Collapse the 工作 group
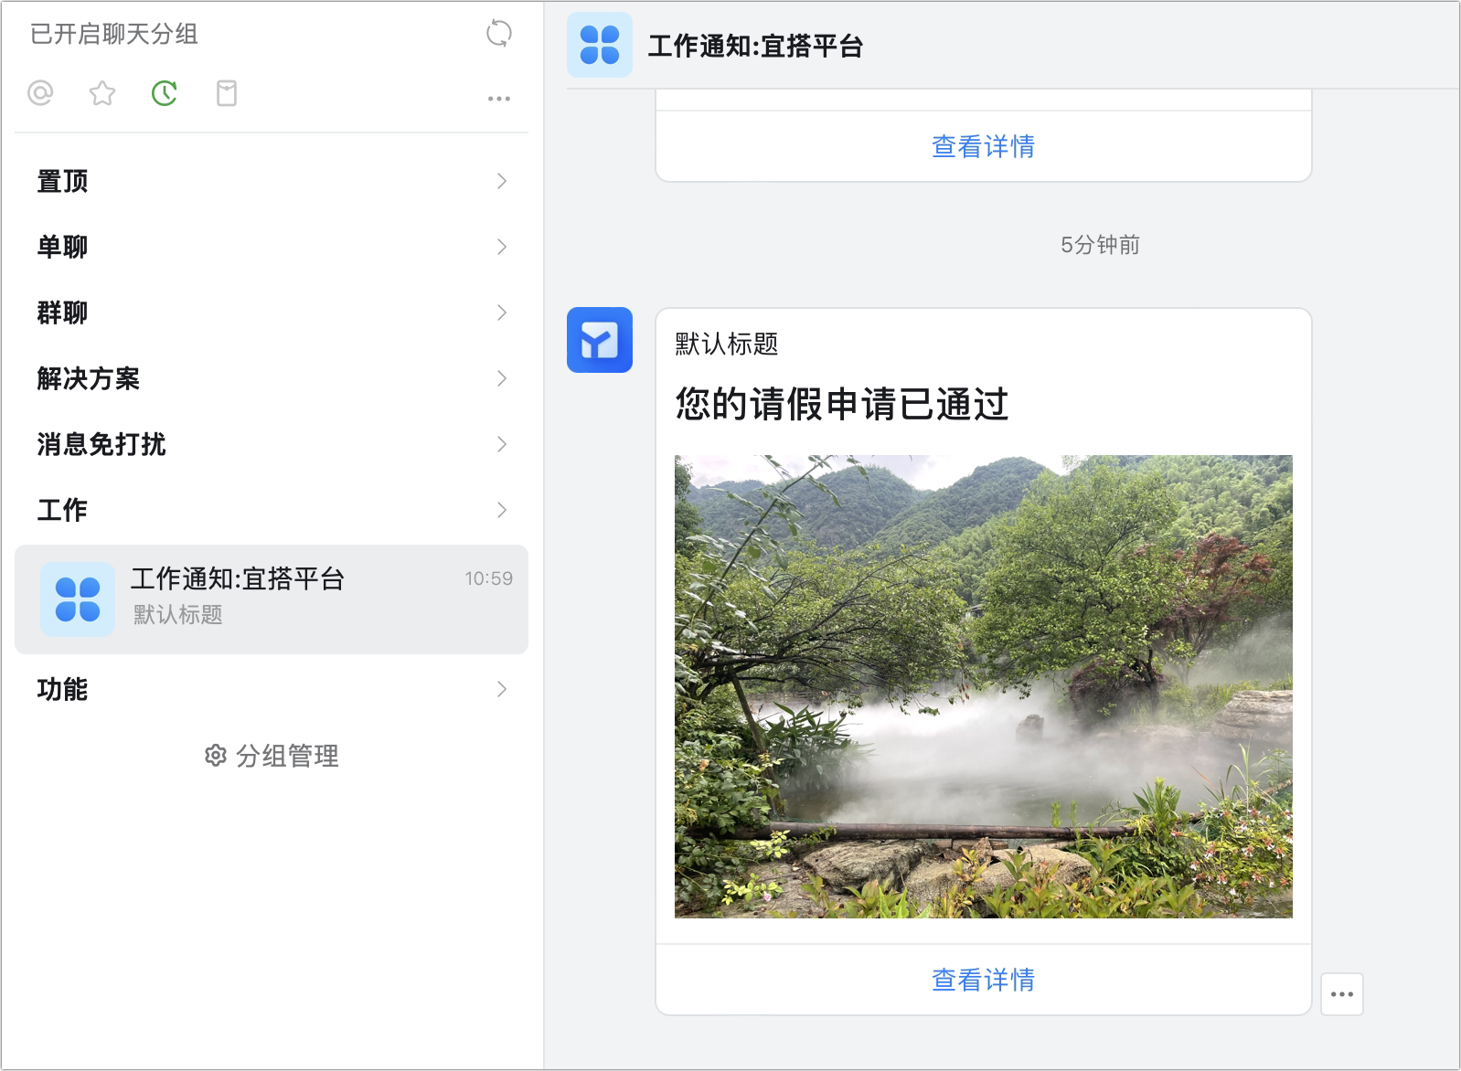1461x1071 pixels. click(272, 510)
